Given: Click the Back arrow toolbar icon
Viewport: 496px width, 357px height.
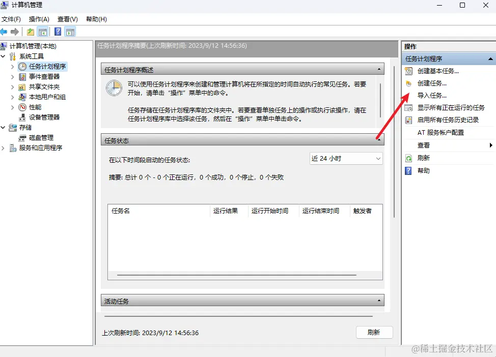Looking at the screenshot, I should (x=4, y=32).
